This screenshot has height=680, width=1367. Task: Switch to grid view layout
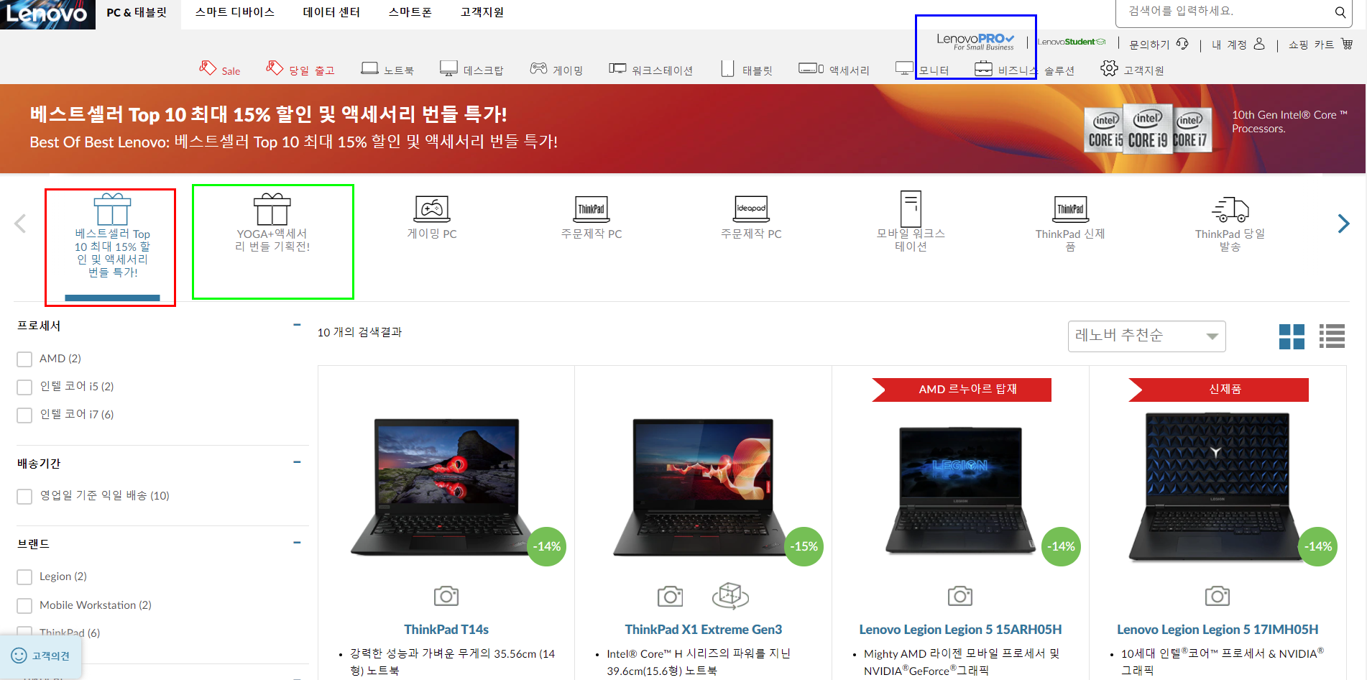point(1292,336)
